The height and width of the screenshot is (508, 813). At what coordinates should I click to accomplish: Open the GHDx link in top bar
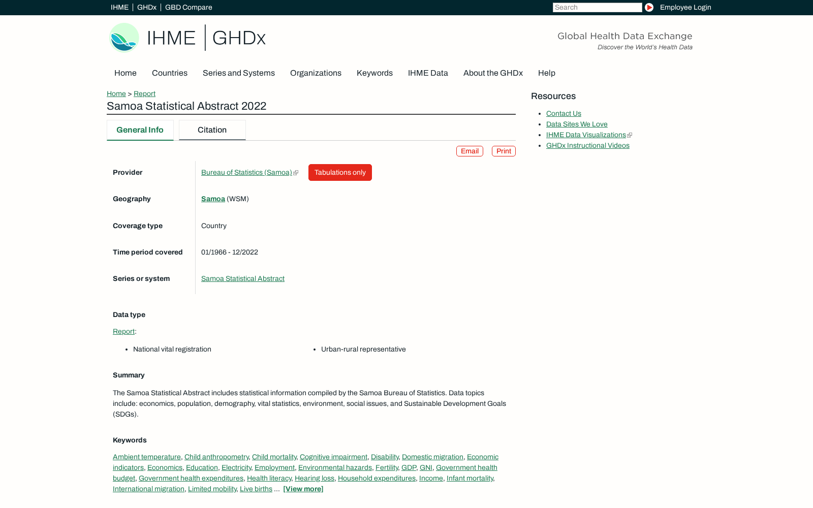(147, 7)
